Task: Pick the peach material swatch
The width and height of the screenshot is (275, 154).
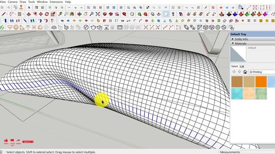Action: (x=249, y=94)
